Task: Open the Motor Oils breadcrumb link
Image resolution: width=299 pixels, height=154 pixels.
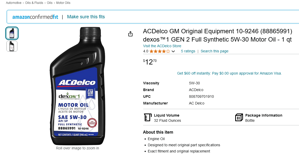Action: point(63,3)
